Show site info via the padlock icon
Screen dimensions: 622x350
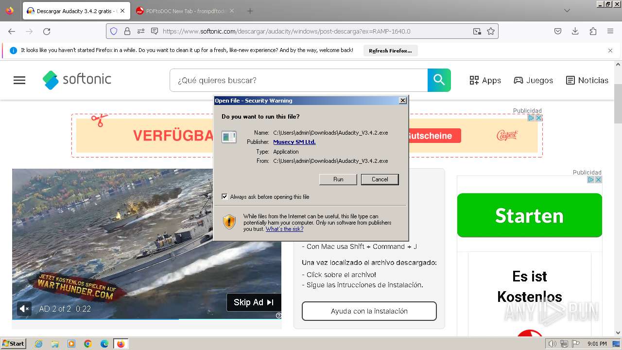[x=127, y=31]
